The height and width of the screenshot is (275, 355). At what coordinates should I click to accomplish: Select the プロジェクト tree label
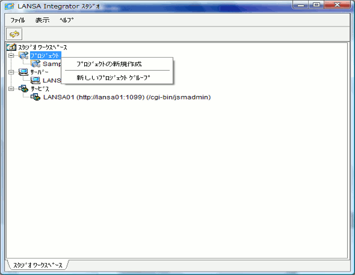pos(45,56)
